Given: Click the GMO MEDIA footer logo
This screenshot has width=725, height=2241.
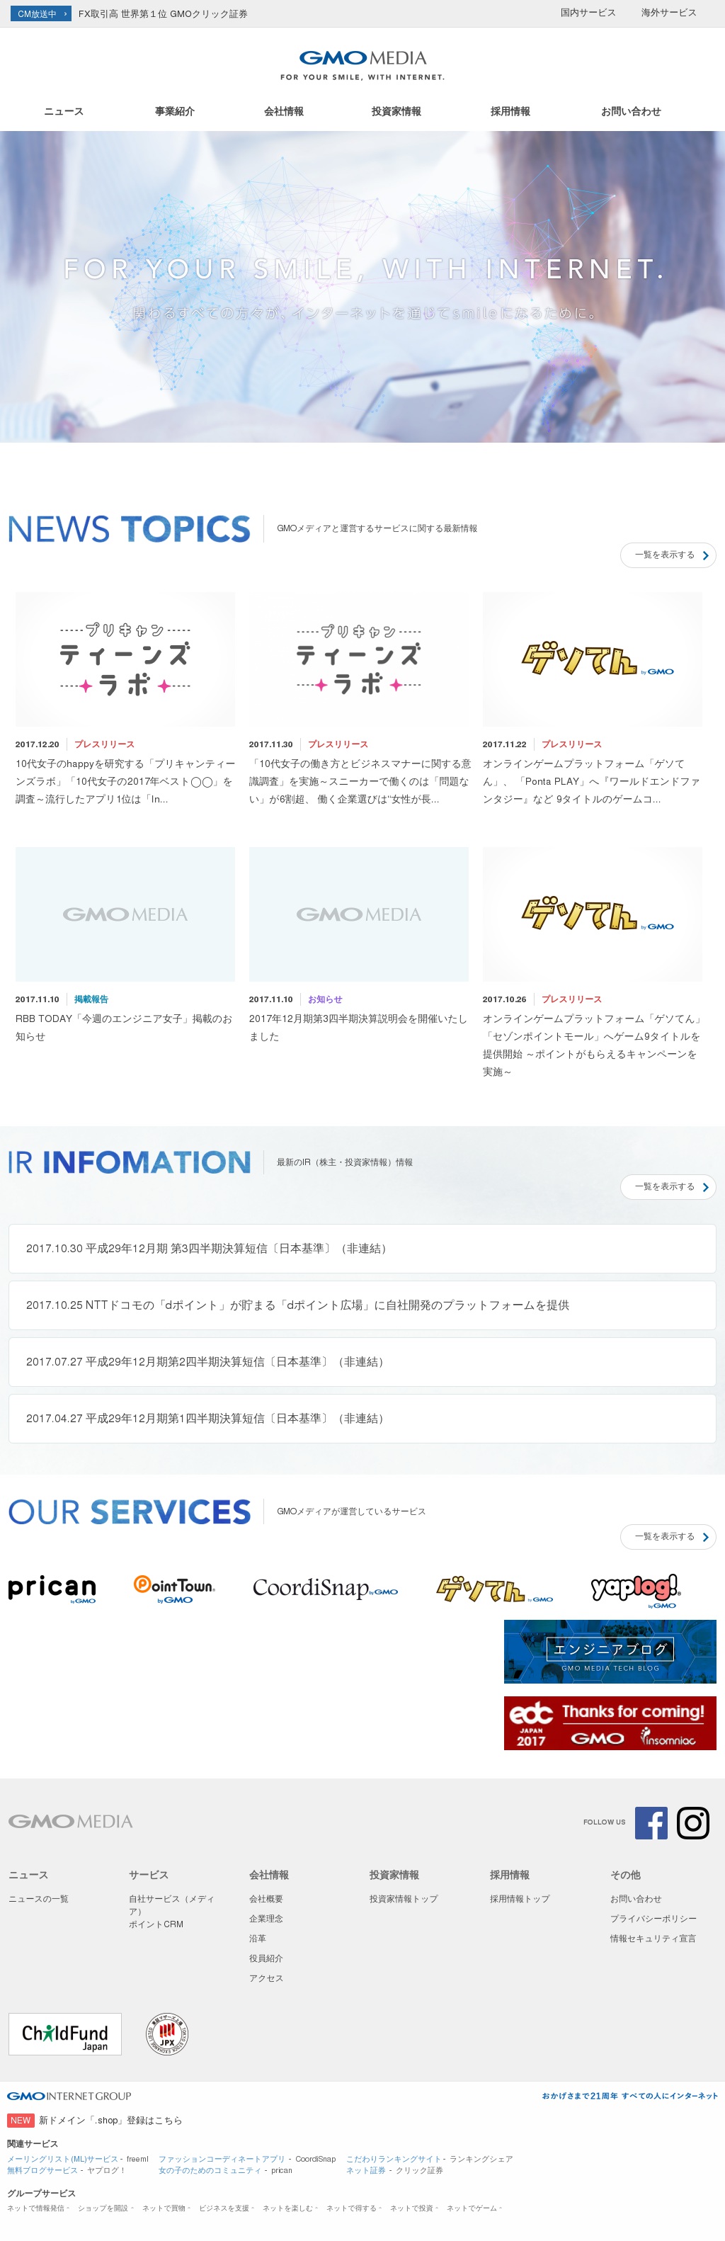Looking at the screenshot, I should point(70,1822).
